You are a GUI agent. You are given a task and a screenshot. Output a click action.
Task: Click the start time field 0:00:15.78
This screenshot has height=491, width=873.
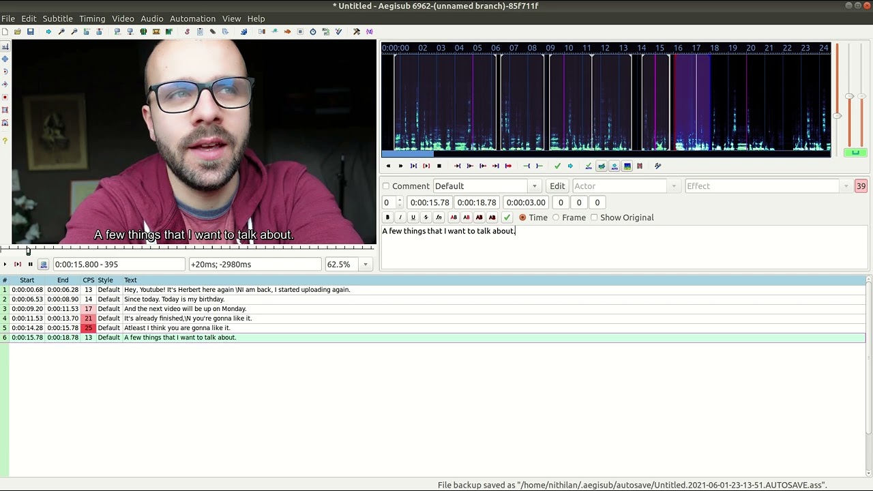point(430,203)
